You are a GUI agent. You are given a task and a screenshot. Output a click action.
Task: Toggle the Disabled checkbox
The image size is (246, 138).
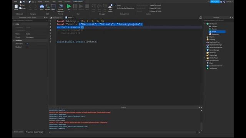point(27,47)
